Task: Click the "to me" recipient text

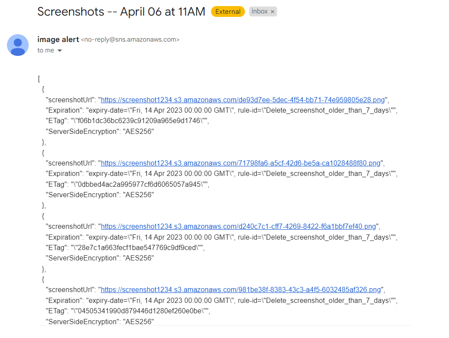Action: click(46, 50)
